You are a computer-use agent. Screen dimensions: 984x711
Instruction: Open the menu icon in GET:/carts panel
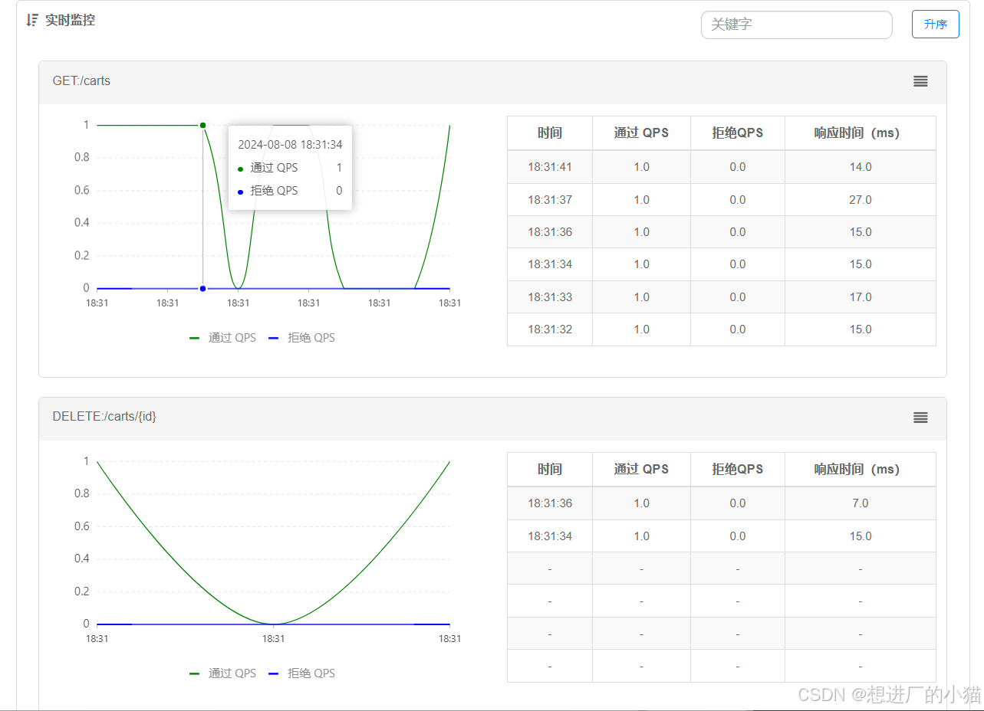click(920, 81)
